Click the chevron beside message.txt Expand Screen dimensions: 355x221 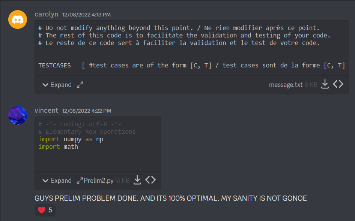(x=45, y=85)
